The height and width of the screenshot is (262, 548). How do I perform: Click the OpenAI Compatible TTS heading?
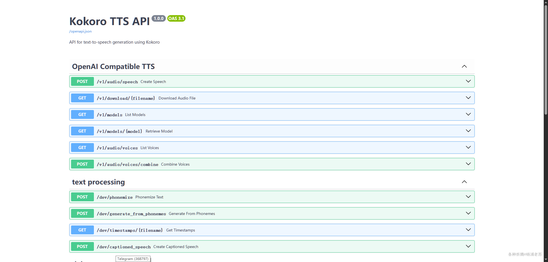113,67
